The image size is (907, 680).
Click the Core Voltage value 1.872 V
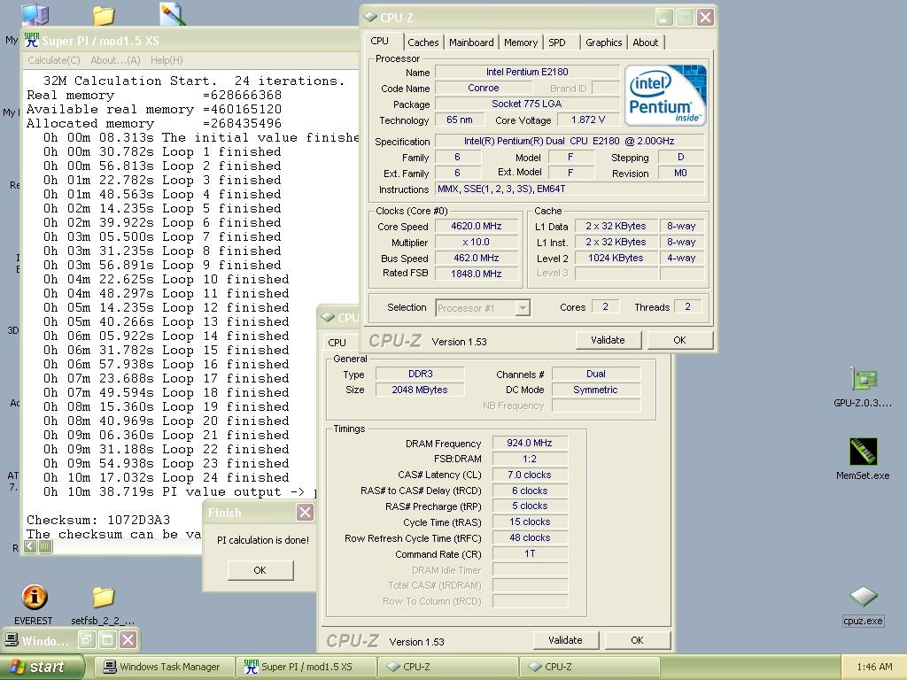tap(588, 120)
